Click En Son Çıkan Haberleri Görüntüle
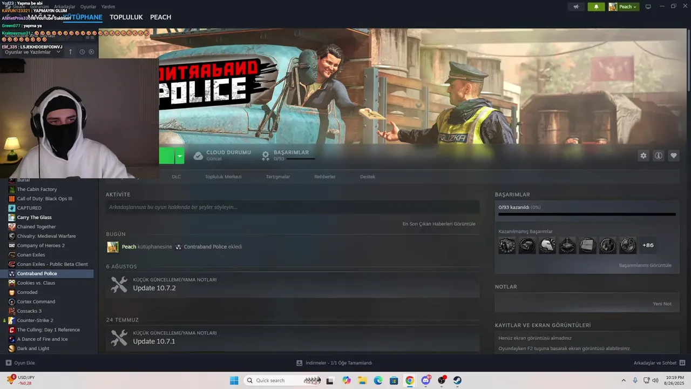Image resolution: width=691 pixels, height=389 pixels. point(439,224)
